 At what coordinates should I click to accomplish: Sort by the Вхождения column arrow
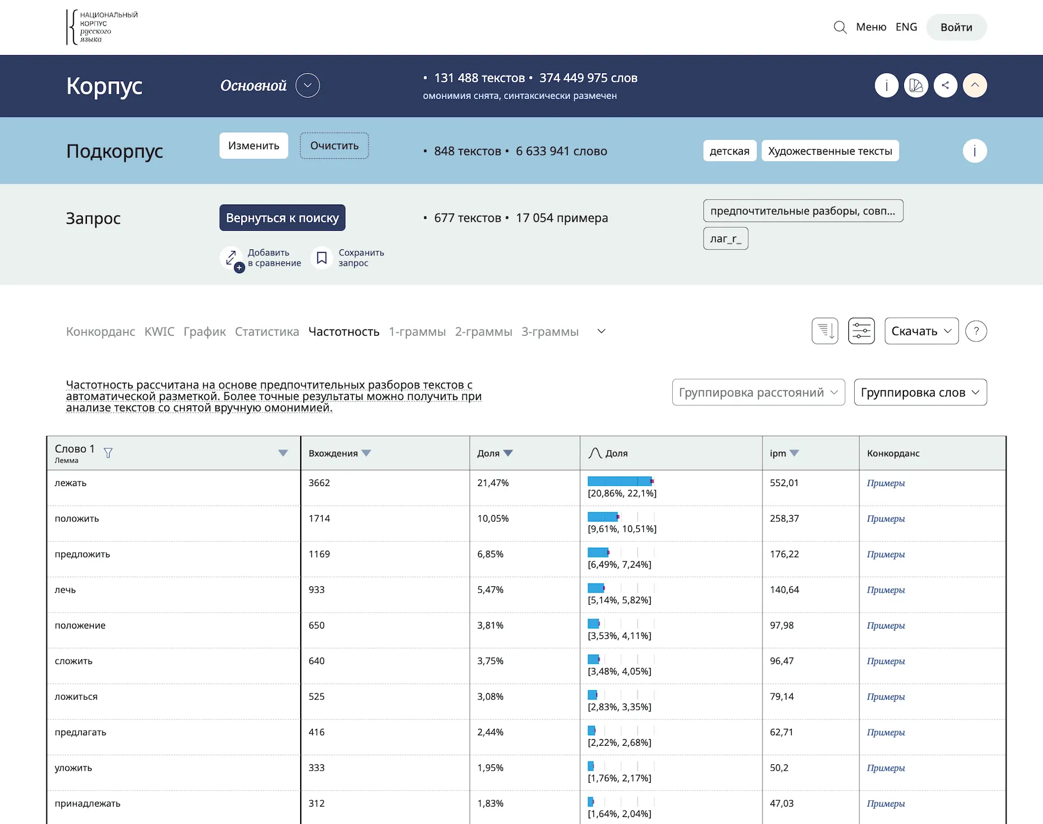pyautogui.click(x=366, y=453)
